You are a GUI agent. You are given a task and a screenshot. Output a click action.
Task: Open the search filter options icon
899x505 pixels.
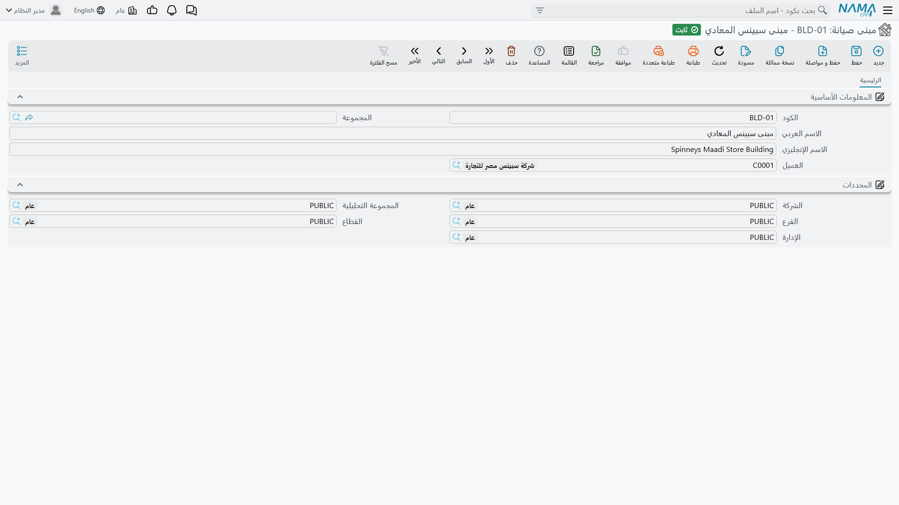coord(540,10)
